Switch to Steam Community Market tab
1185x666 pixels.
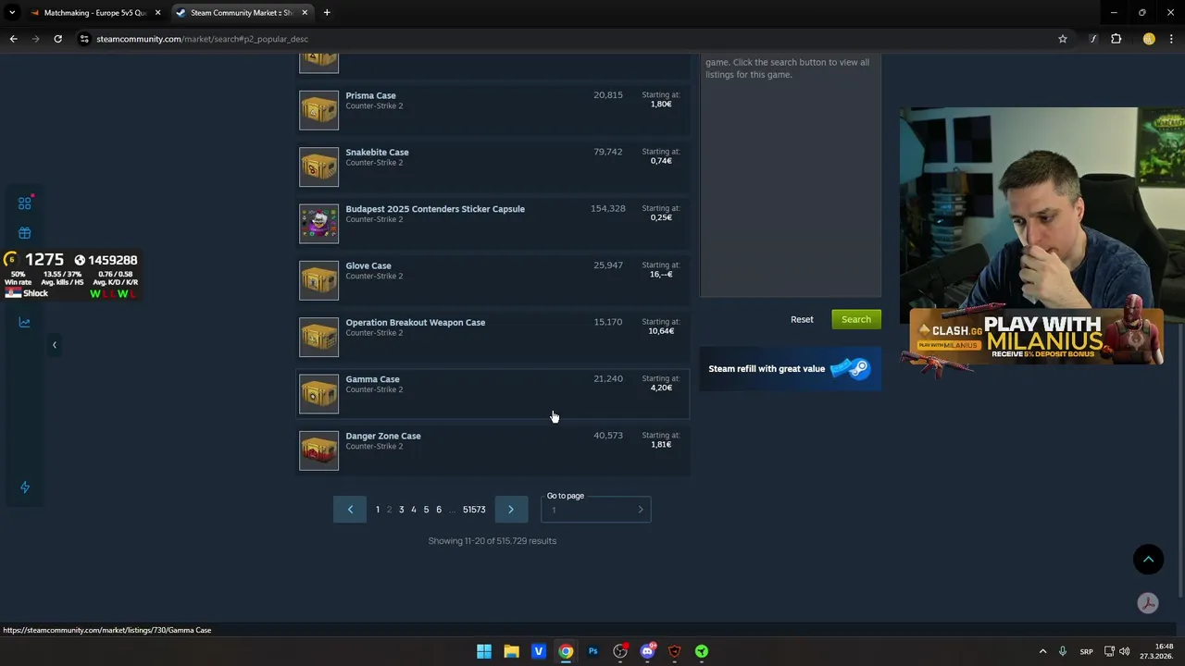tap(241, 13)
